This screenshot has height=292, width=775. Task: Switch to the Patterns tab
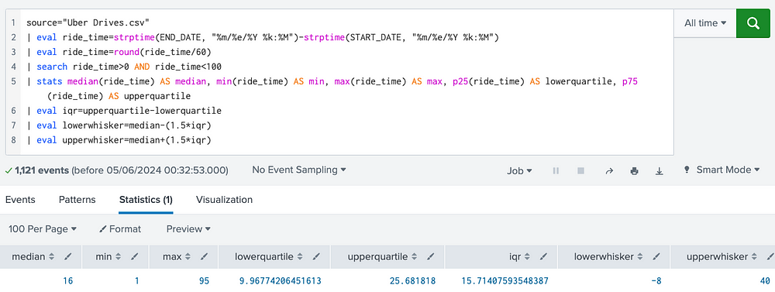pyautogui.click(x=77, y=200)
